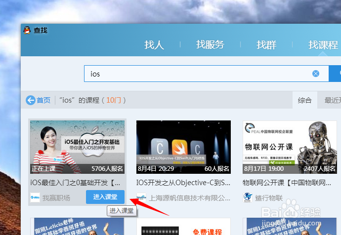Switch to the 找群 tab
The image size is (341, 235).
click(x=266, y=45)
